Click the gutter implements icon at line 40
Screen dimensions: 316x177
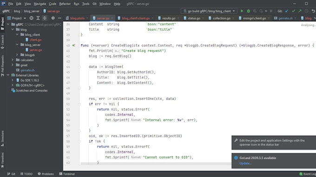click(x=74, y=46)
